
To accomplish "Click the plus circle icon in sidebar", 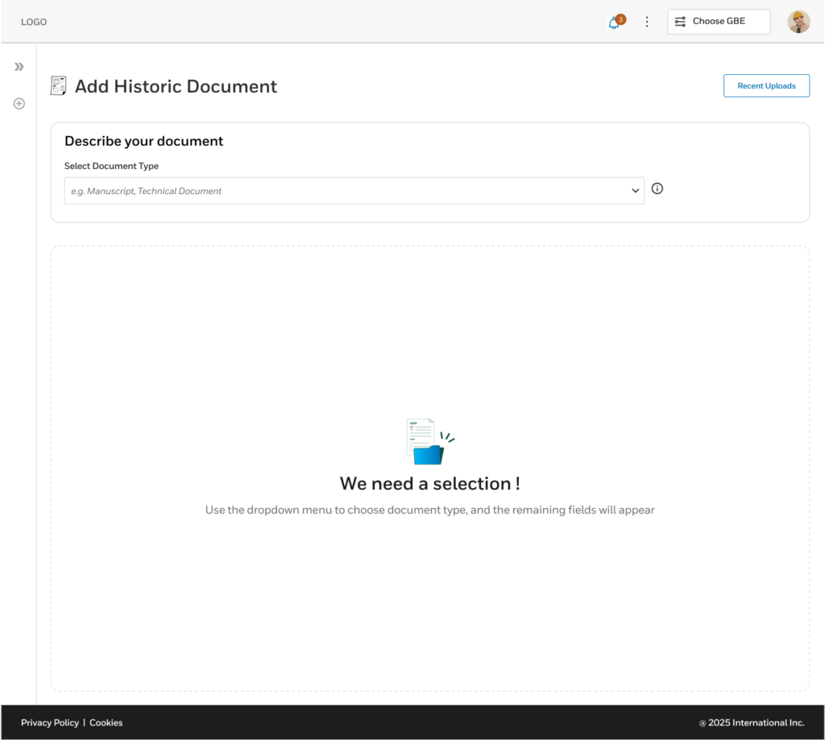I will (x=19, y=104).
